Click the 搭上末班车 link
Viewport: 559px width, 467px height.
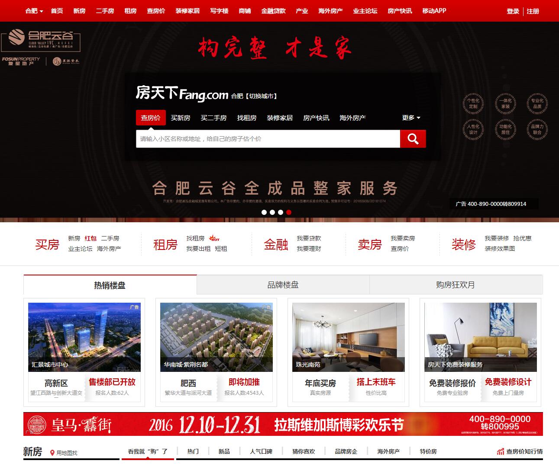[x=376, y=382]
